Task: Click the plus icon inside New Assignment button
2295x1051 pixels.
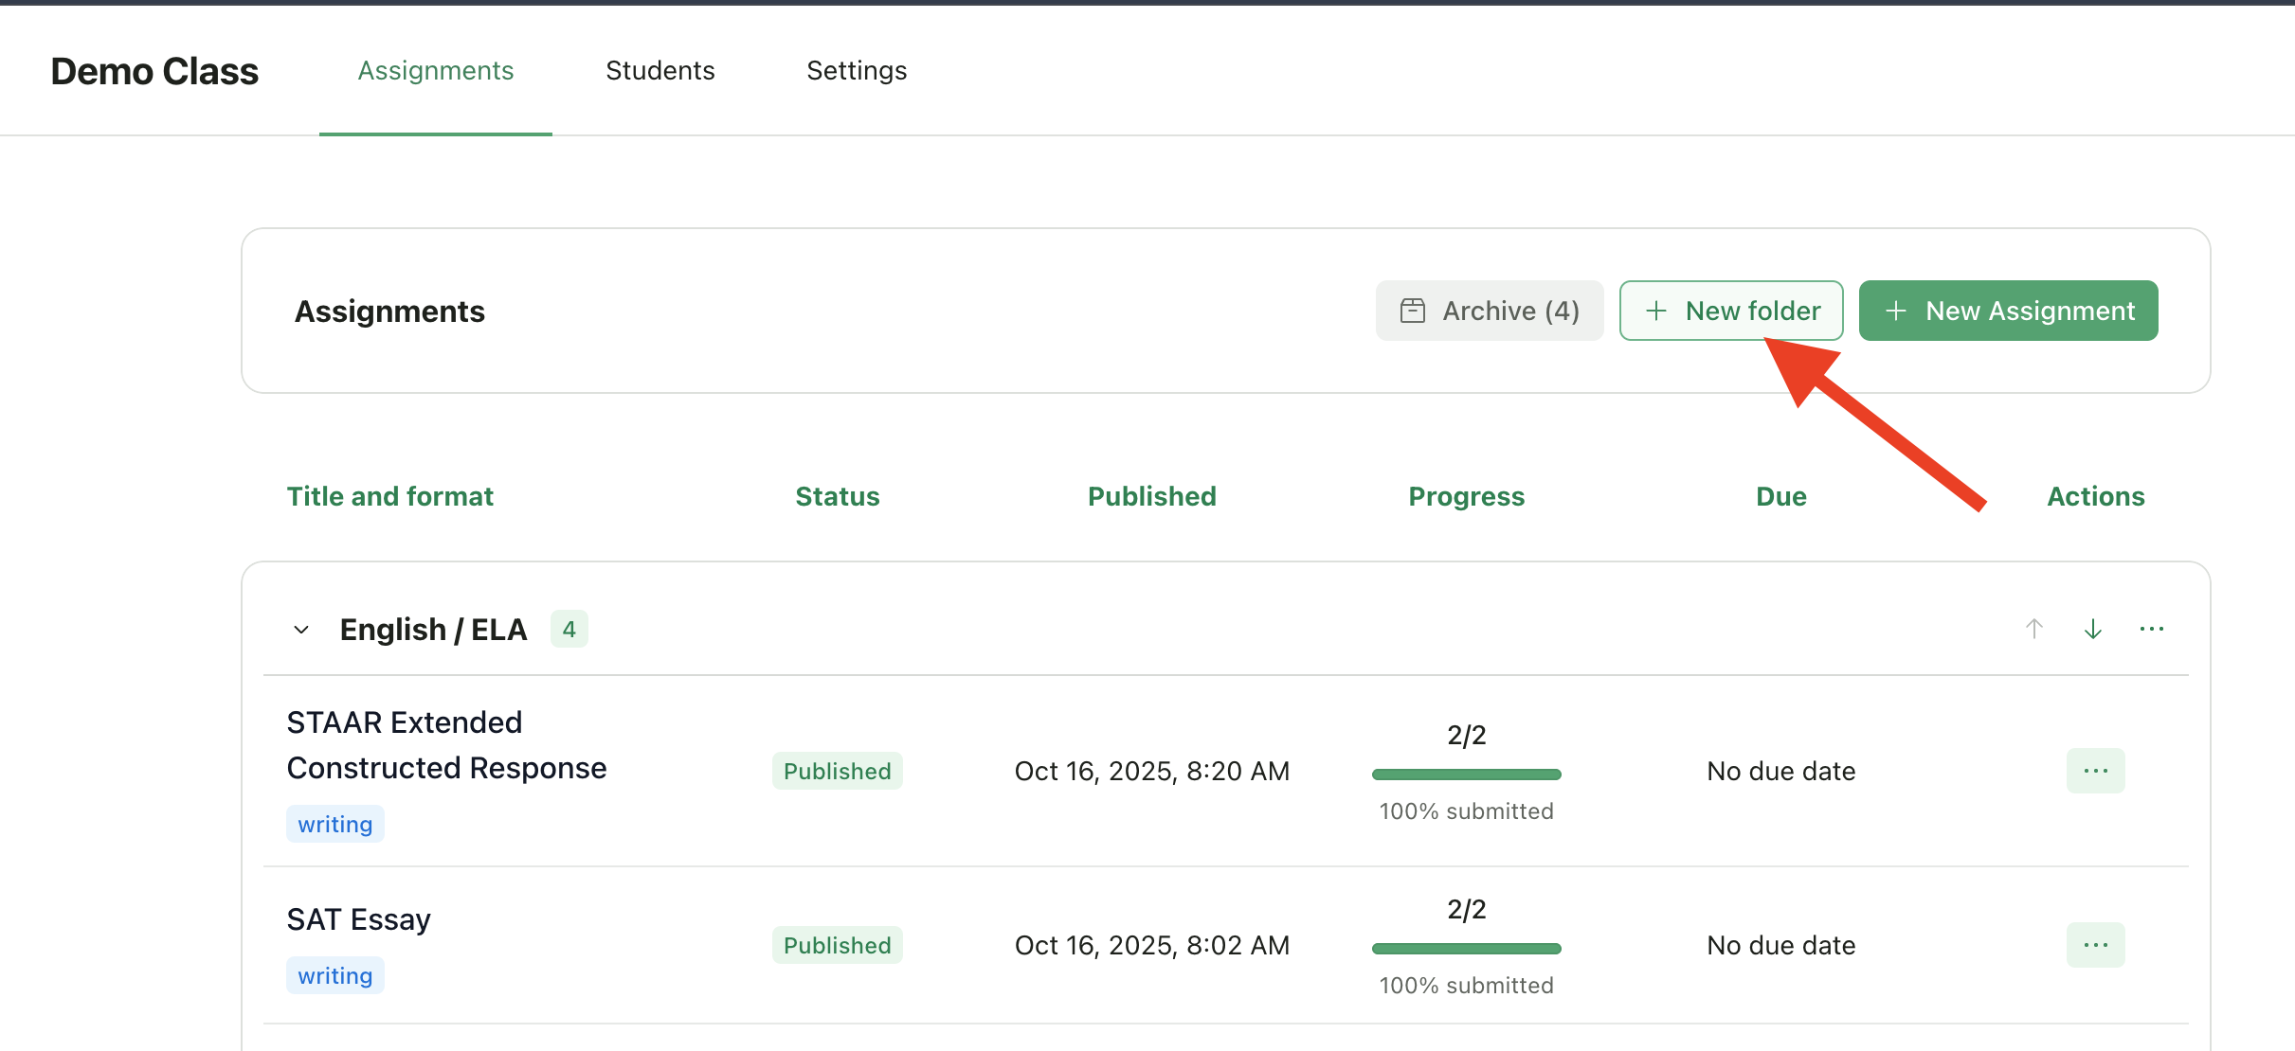Action: click(1896, 310)
